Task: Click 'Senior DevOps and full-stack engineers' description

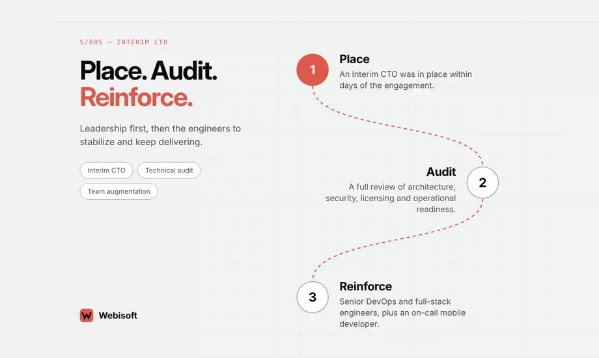Action: [x=402, y=312]
